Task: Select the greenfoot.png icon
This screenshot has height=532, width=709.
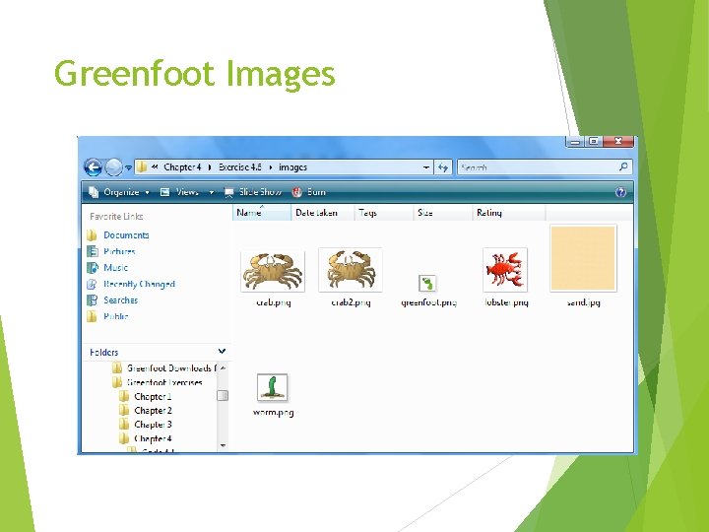Action: 427,284
